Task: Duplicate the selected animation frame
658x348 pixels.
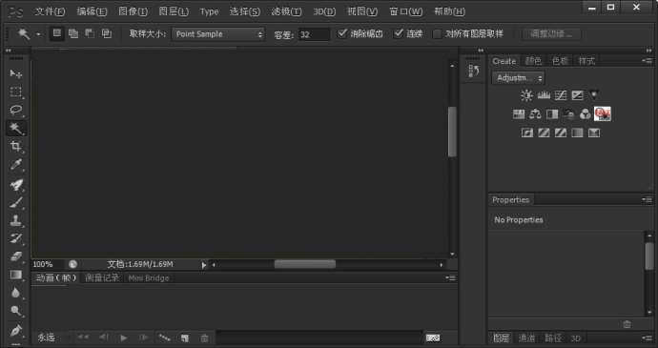Action: [x=185, y=338]
